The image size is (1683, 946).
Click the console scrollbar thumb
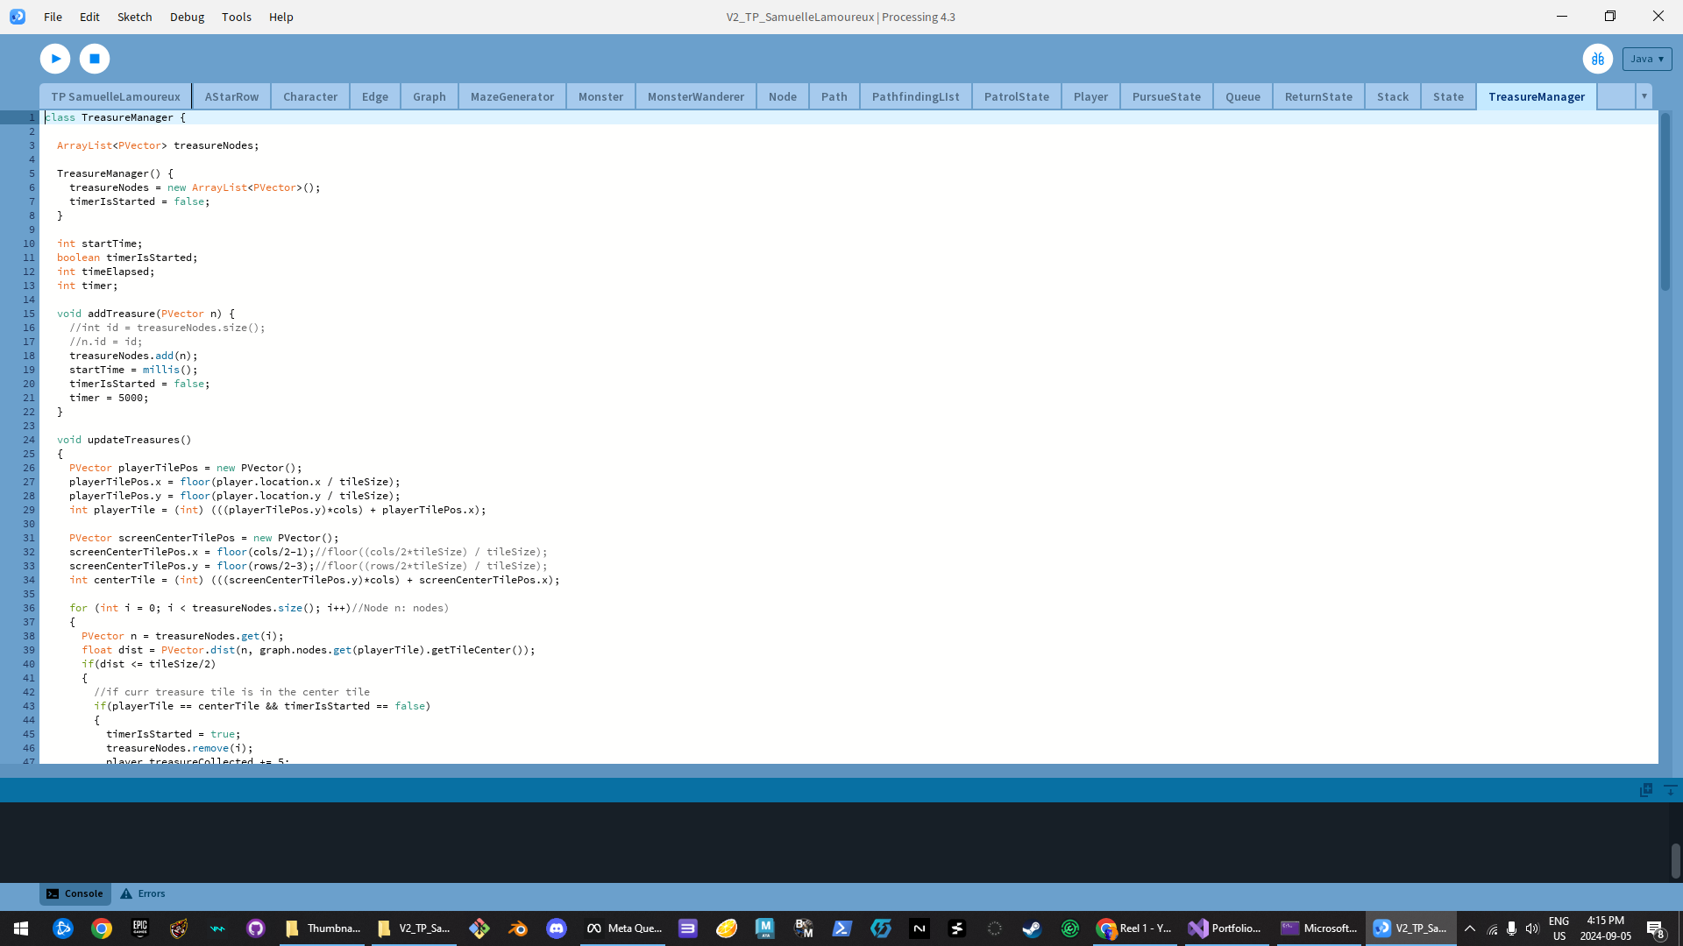1675,860
